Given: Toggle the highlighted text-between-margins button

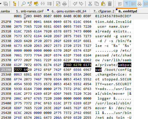Looking at the screenshot, I should [133, 4].
